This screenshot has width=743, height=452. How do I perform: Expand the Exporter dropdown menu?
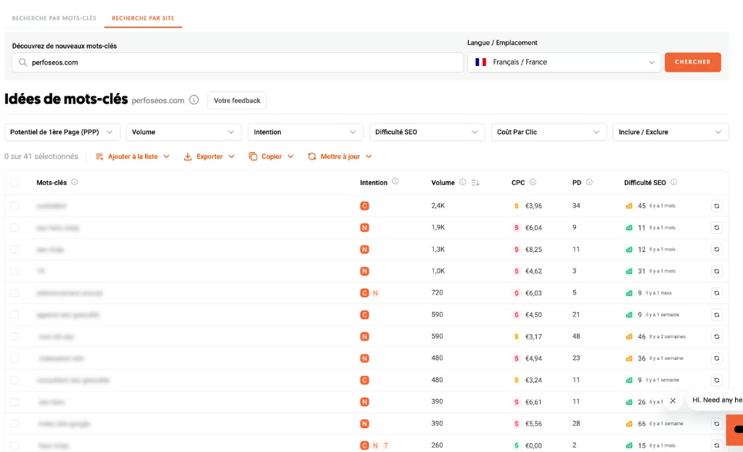coord(209,156)
